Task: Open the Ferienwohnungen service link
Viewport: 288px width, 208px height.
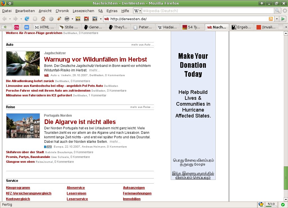Action: click(137, 193)
